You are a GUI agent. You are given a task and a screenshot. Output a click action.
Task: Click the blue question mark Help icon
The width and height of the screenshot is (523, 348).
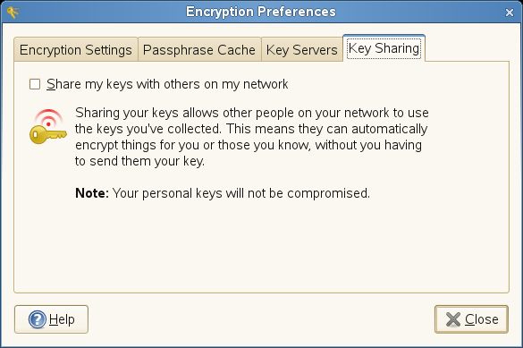[x=37, y=319]
